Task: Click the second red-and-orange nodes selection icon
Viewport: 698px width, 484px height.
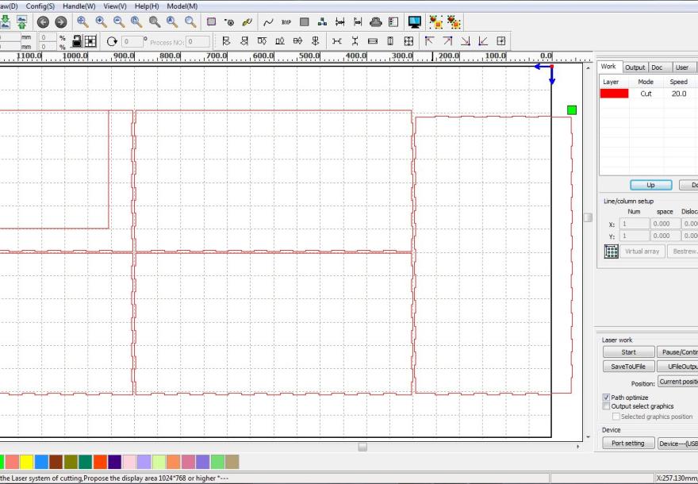Action: (x=454, y=21)
